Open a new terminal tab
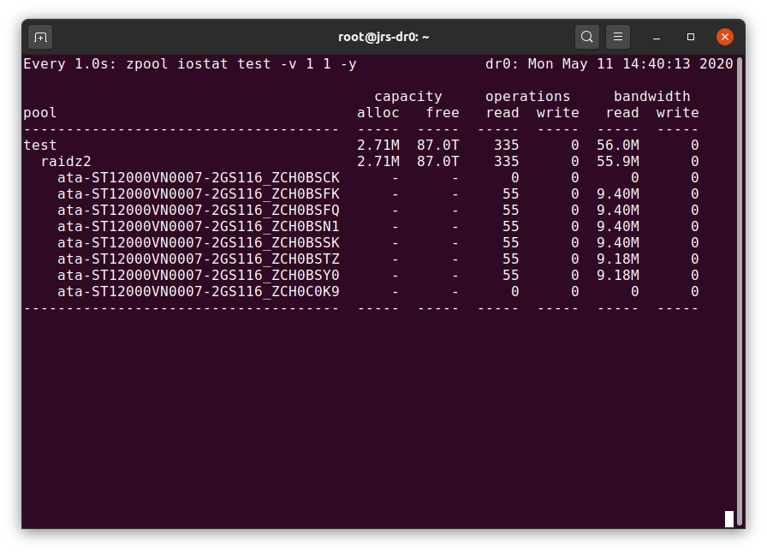This screenshot has width=767, height=553. (x=40, y=37)
